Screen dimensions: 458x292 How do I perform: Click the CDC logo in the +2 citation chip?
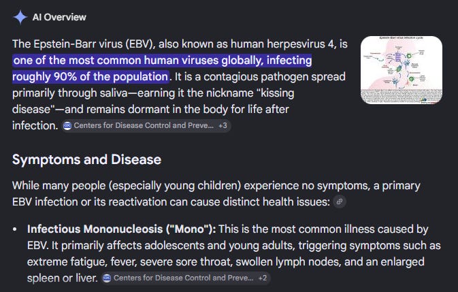108,278
